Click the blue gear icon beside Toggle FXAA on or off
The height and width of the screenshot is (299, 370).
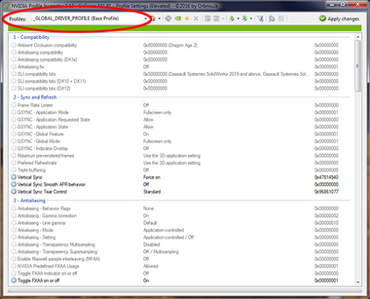coord(14,281)
